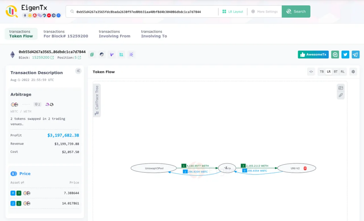Share the transaction on Twitter
Image resolution: width=364 pixels, height=221 pixels.
point(345,55)
